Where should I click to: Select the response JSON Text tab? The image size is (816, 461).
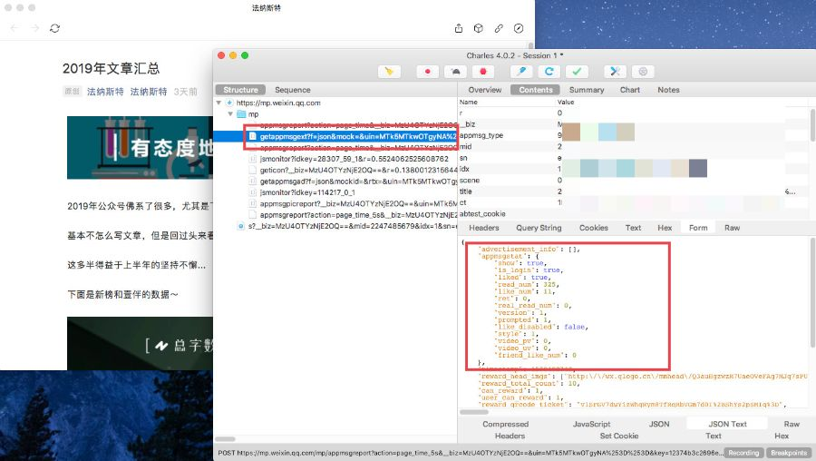click(727, 424)
